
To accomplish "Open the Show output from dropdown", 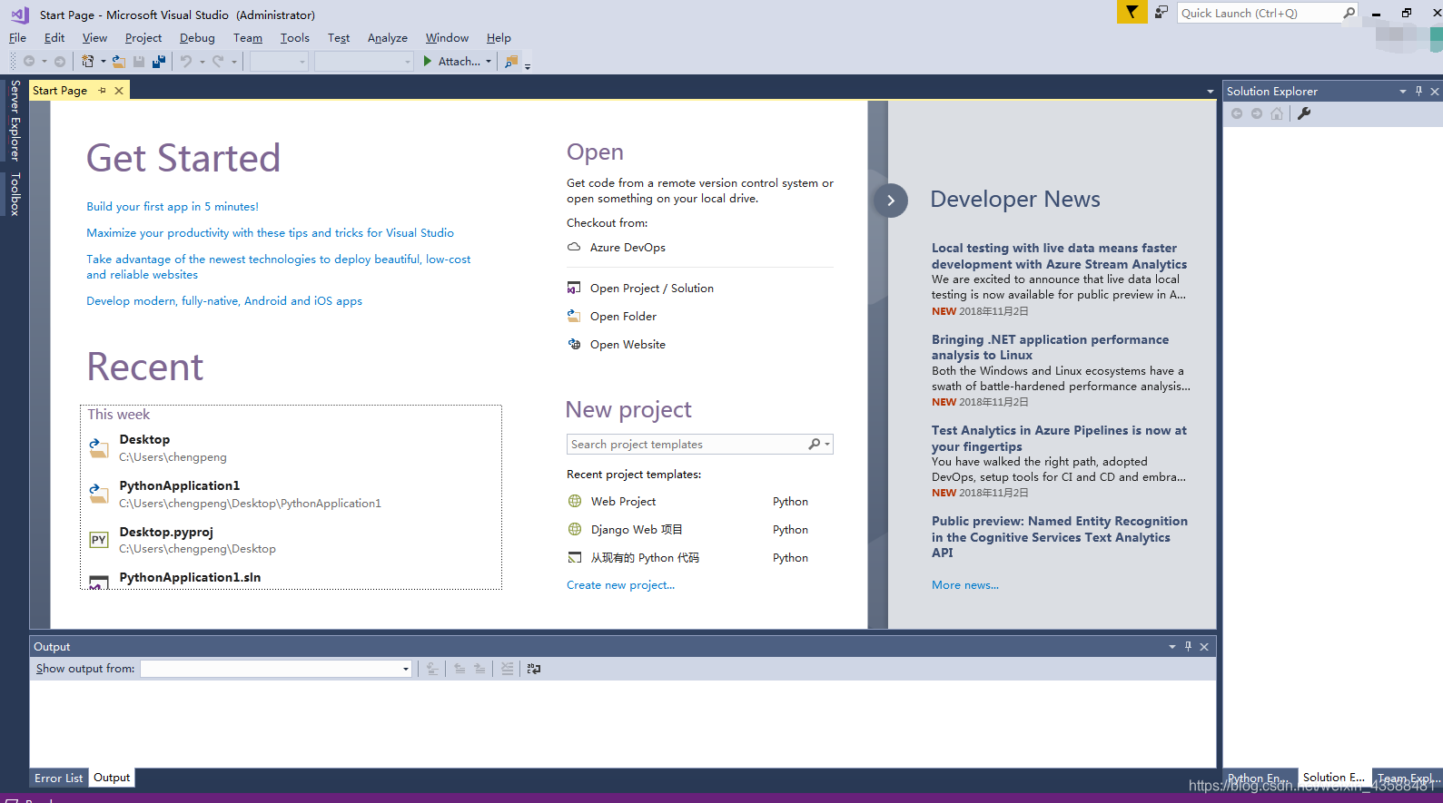I will point(405,669).
